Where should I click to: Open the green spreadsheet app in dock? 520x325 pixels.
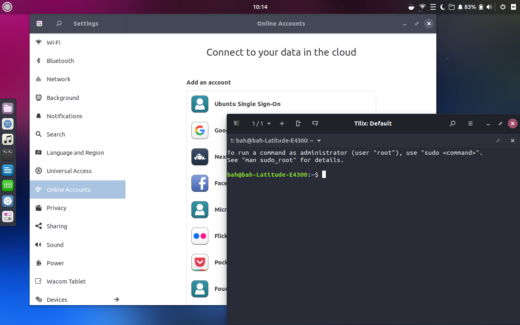(8, 186)
